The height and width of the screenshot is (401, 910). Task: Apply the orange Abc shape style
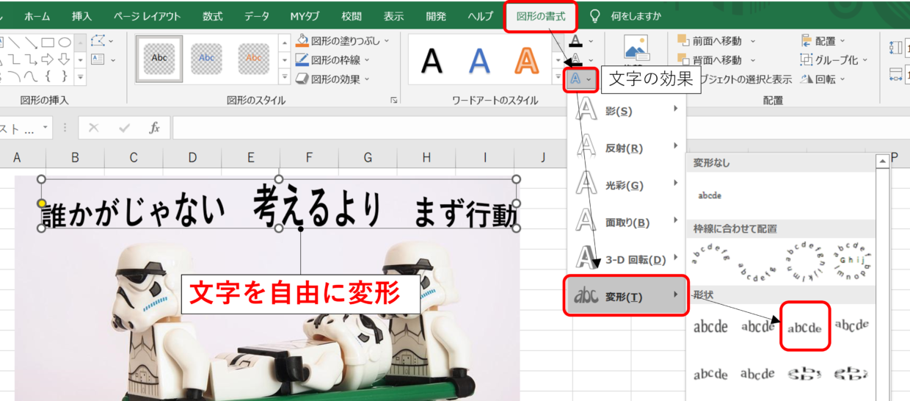pyautogui.click(x=253, y=58)
